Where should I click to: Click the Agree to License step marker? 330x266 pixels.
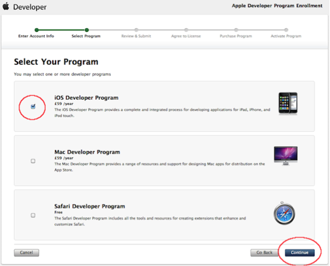186,30
